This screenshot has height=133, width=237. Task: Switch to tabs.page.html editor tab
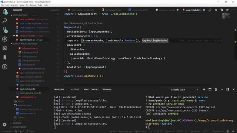click(x=111, y=10)
